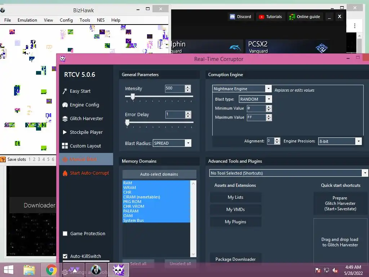Viewport: 369px width, 277px height.
Task: Click the Error Delay slider handle
Action: 127,123
